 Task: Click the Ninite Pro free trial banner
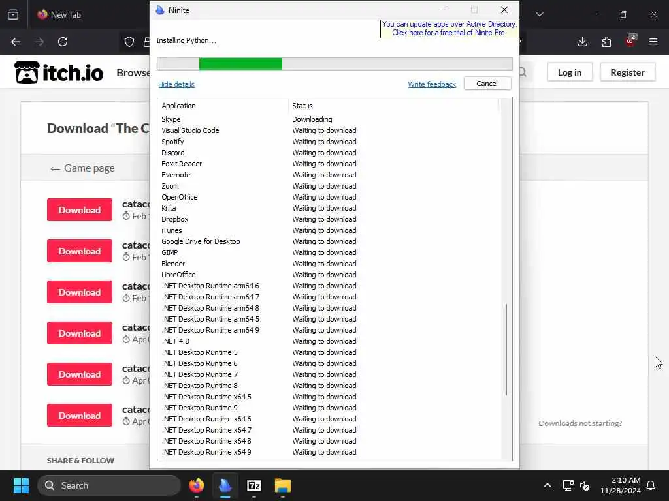tap(449, 29)
